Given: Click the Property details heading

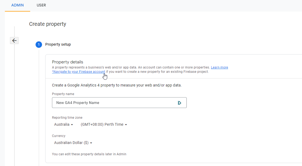Looking at the screenshot, I should (x=68, y=62).
